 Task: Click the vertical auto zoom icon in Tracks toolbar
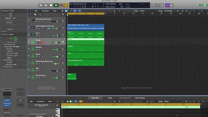[x=182, y=11]
